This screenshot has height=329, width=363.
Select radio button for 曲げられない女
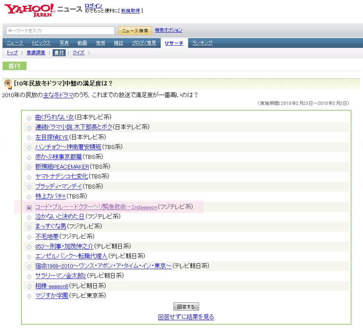point(29,118)
